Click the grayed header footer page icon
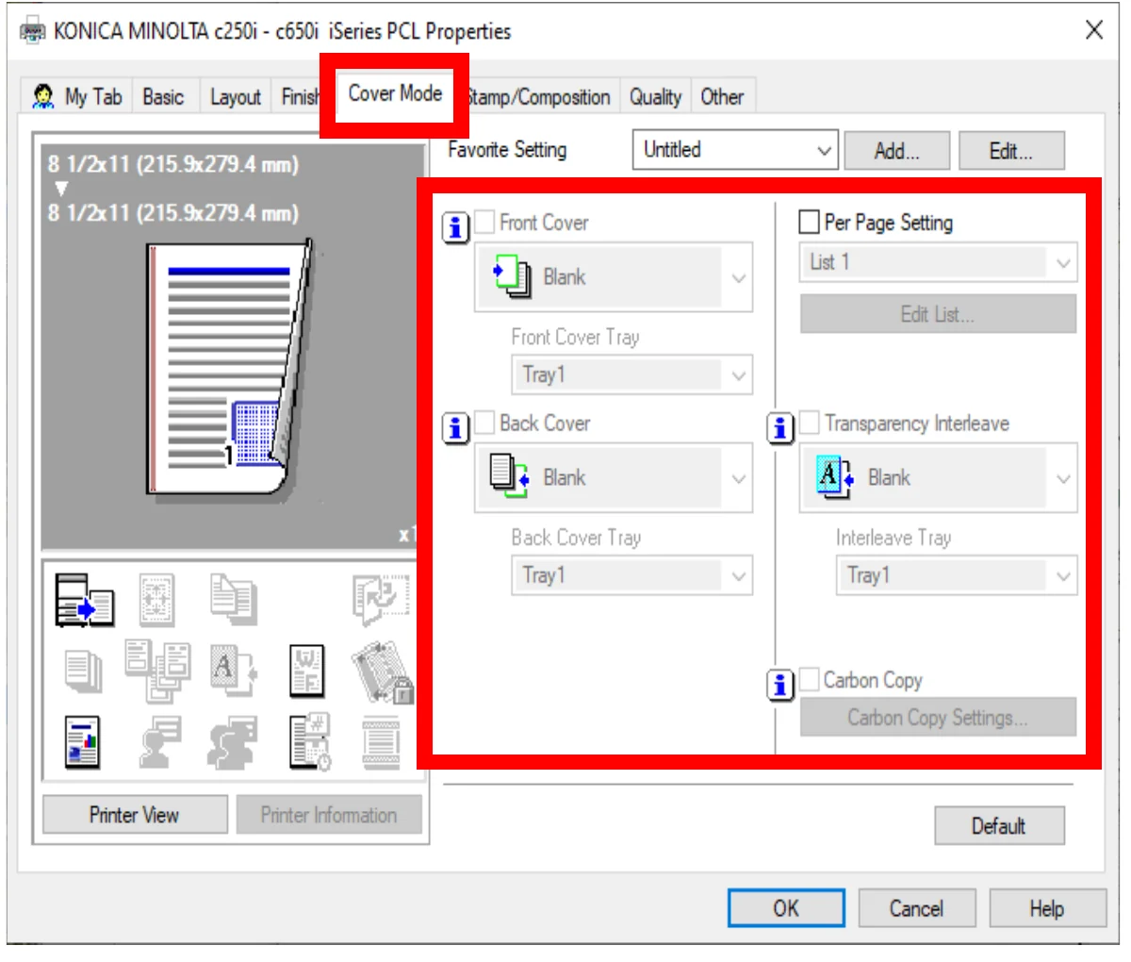1131x962 pixels. click(382, 742)
